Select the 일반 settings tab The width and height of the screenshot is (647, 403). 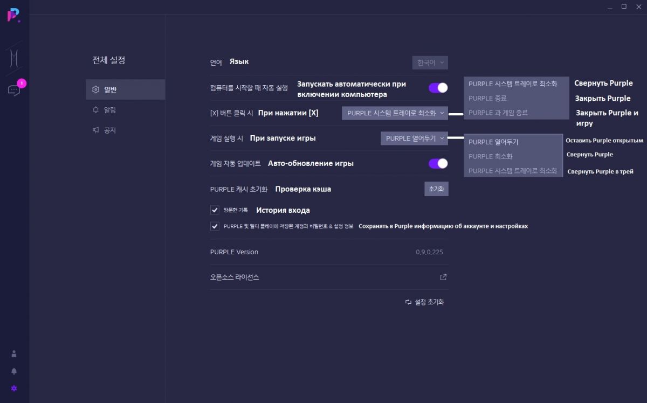coord(125,89)
